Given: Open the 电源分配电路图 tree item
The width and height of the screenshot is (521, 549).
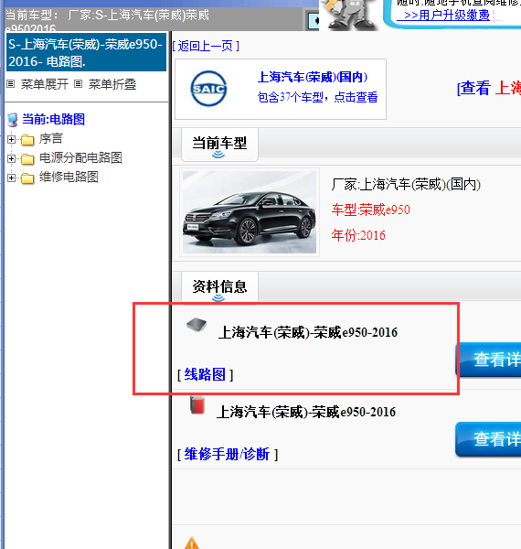Looking at the screenshot, I should coord(80,158).
